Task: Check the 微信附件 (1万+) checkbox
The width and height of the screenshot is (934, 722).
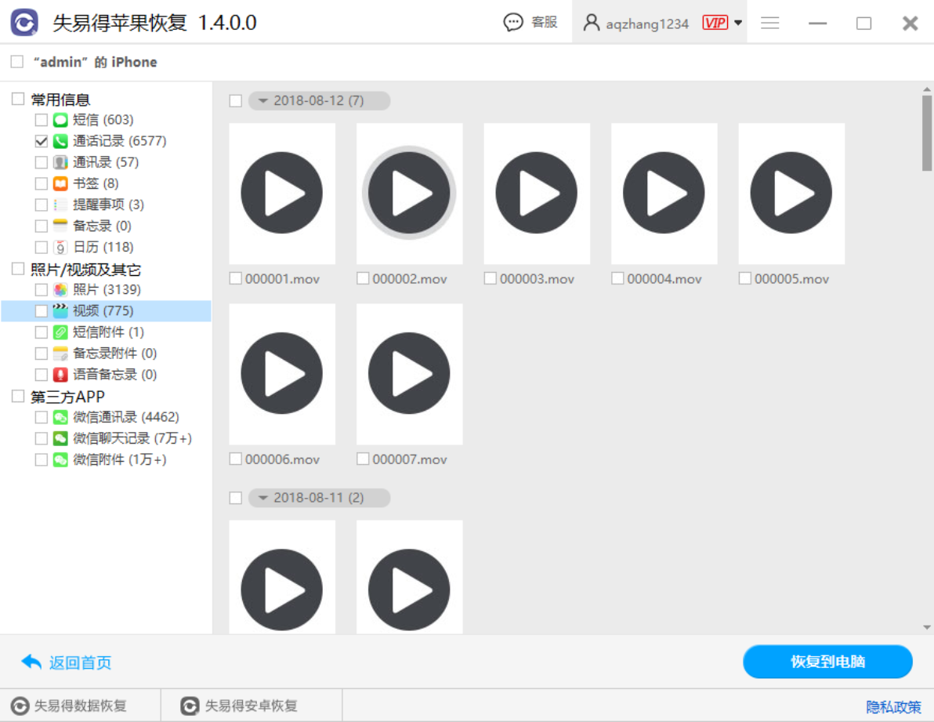Action: [x=41, y=460]
